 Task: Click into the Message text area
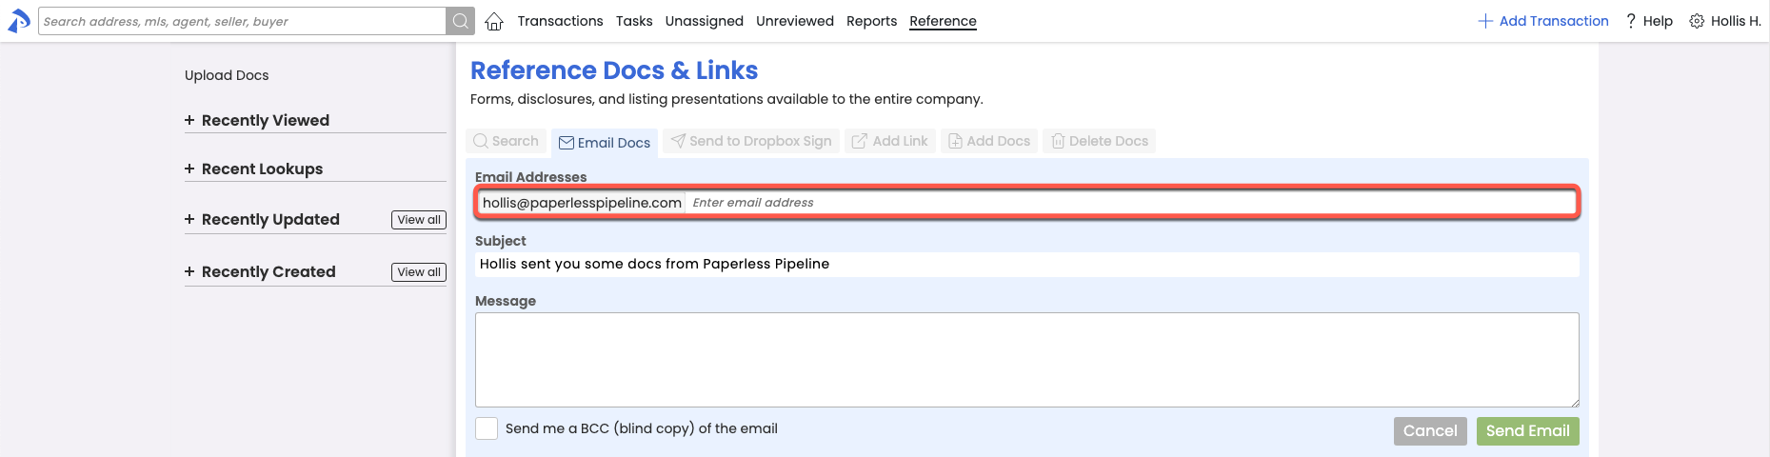(1026, 360)
